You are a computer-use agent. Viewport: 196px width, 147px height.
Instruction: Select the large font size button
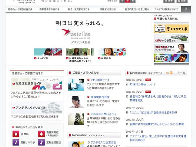click(x=133, y=1)
